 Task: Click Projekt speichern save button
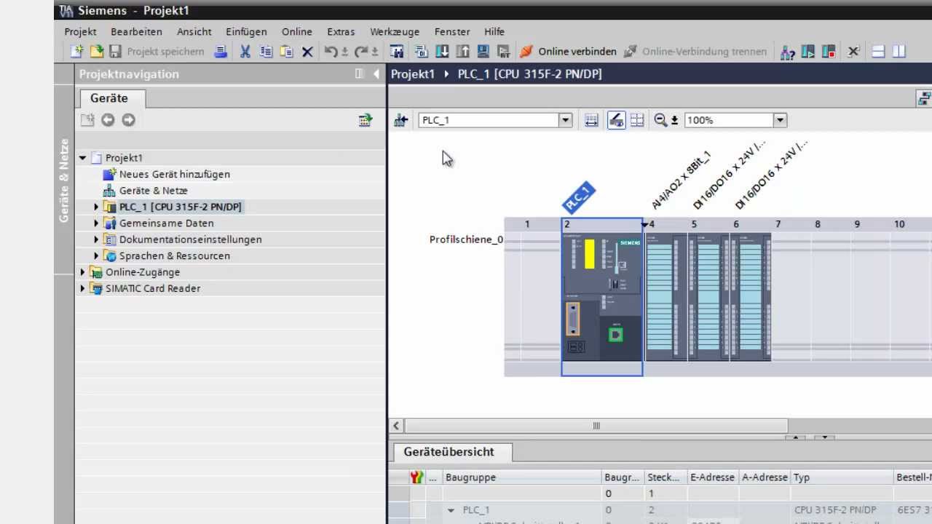coord(157,52)
